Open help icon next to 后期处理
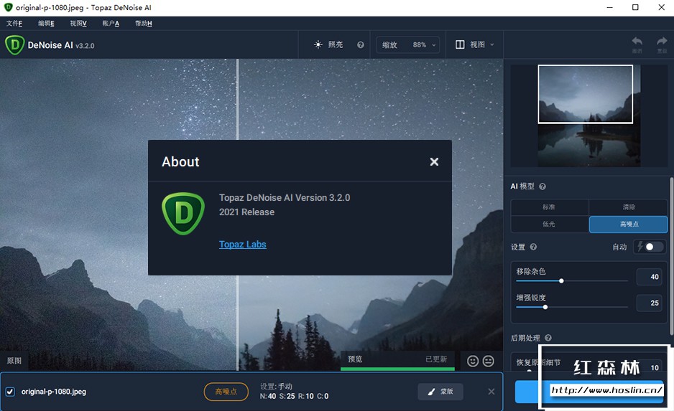Image resolution: width=674 pixels, height=411 pixels. click(x=548, y=338)
